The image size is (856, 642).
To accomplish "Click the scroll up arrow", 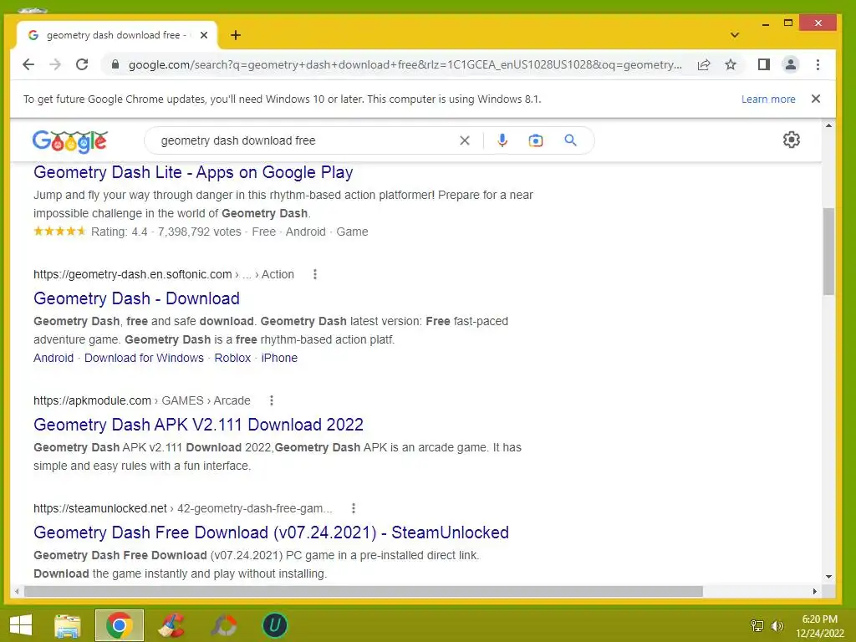I will coord(828,125).
